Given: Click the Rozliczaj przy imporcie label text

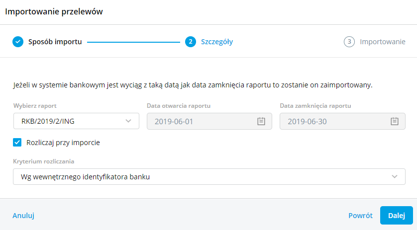Looking at the screenshot, I should (63, 143).
